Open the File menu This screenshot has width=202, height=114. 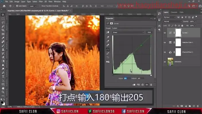click(x=6, y=1)
